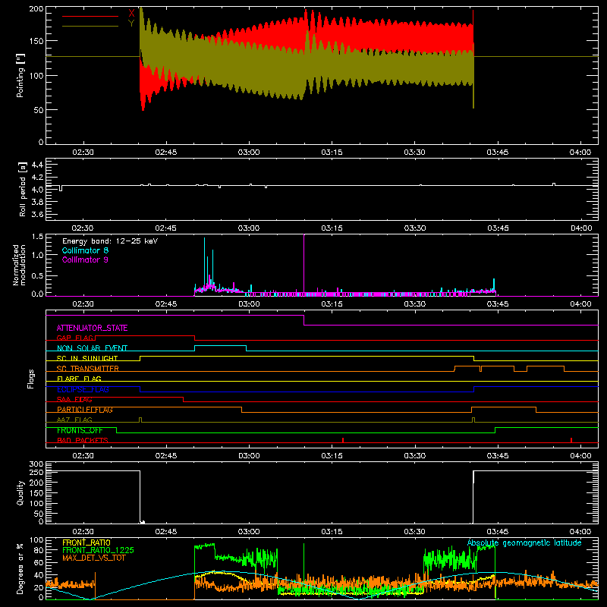Click the red X legend line
The height and width of the screenshot is (607, 607).
click(x=90, y=16)
